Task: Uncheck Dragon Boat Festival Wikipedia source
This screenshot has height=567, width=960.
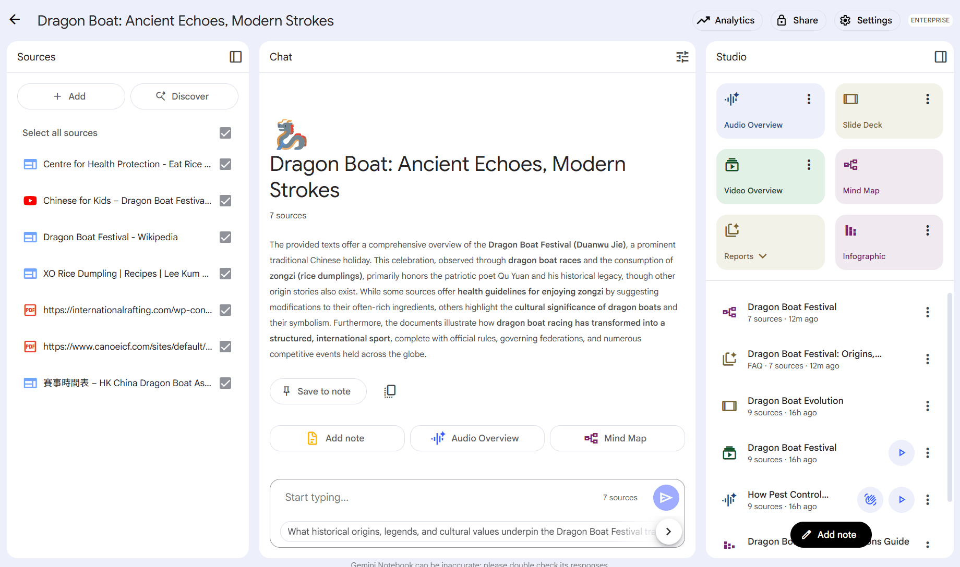Action: tap(225, 237)
